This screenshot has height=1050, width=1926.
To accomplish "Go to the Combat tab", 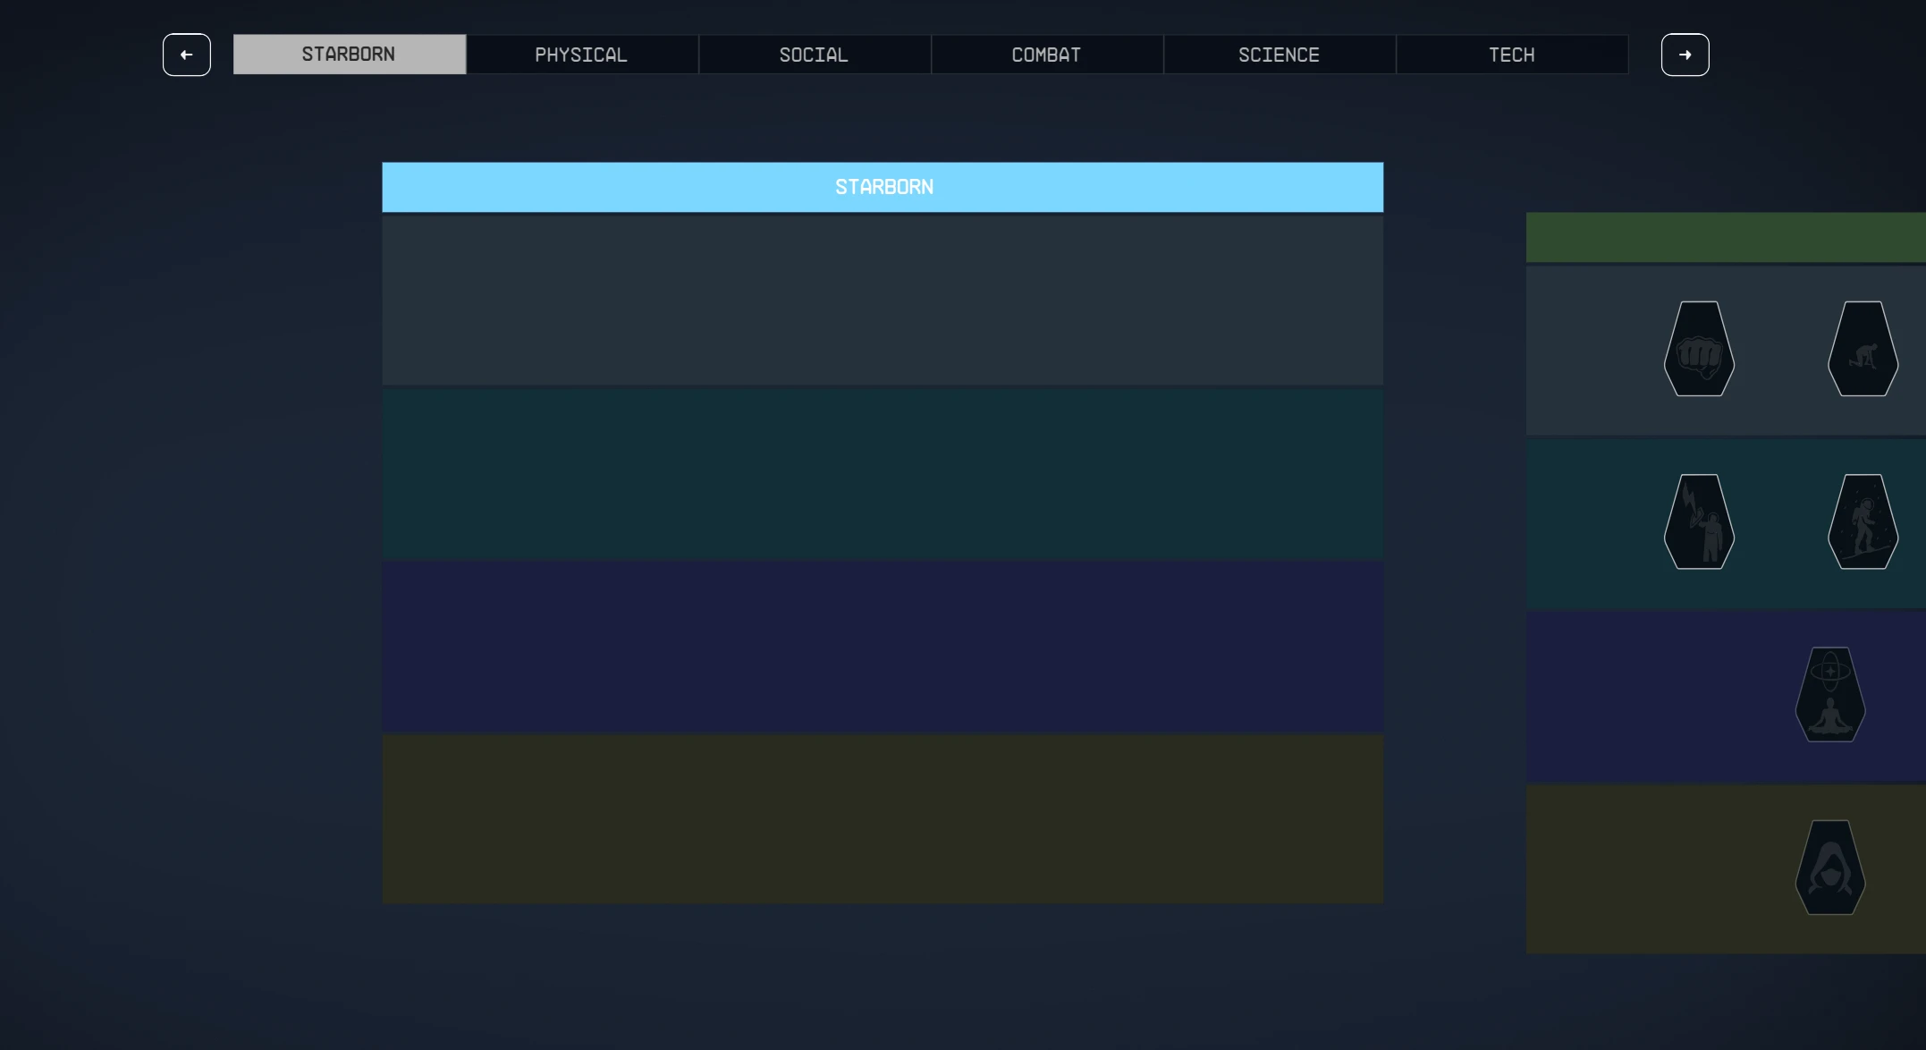I will pos(1046,55).
